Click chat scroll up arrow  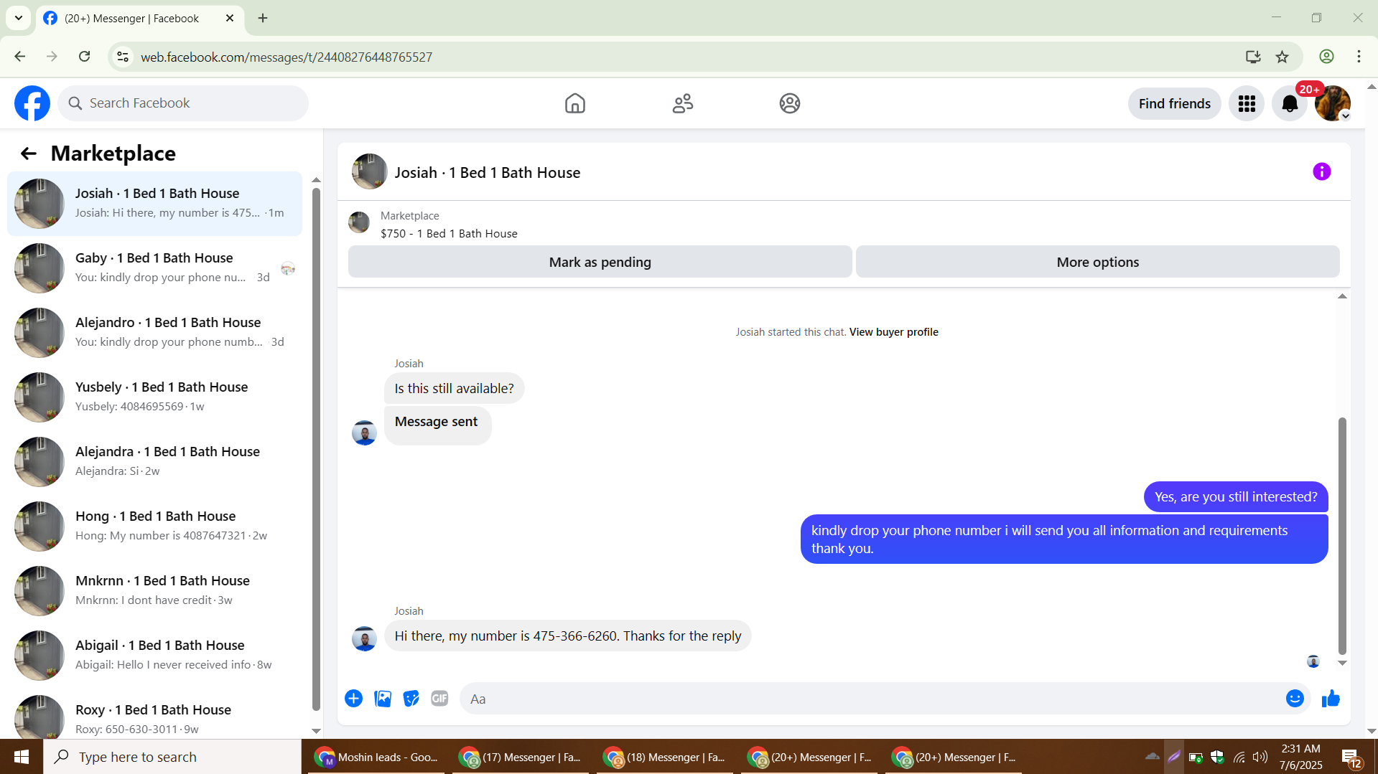tap(1341, 296)
